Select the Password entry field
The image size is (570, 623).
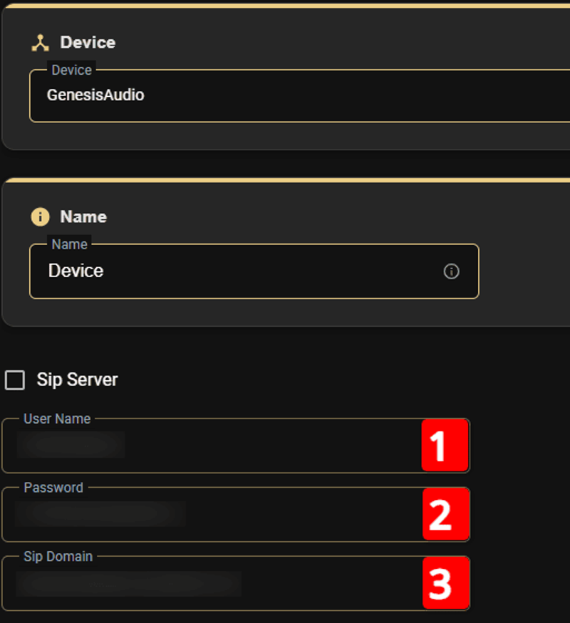(x=214, y=514)
